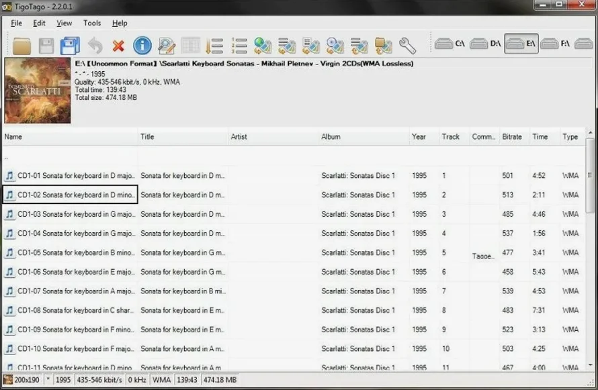This screenshot has height=390, width=598.
Task: Click the grid table view icon
Action: pyautogui.click(x=190, y=46)
